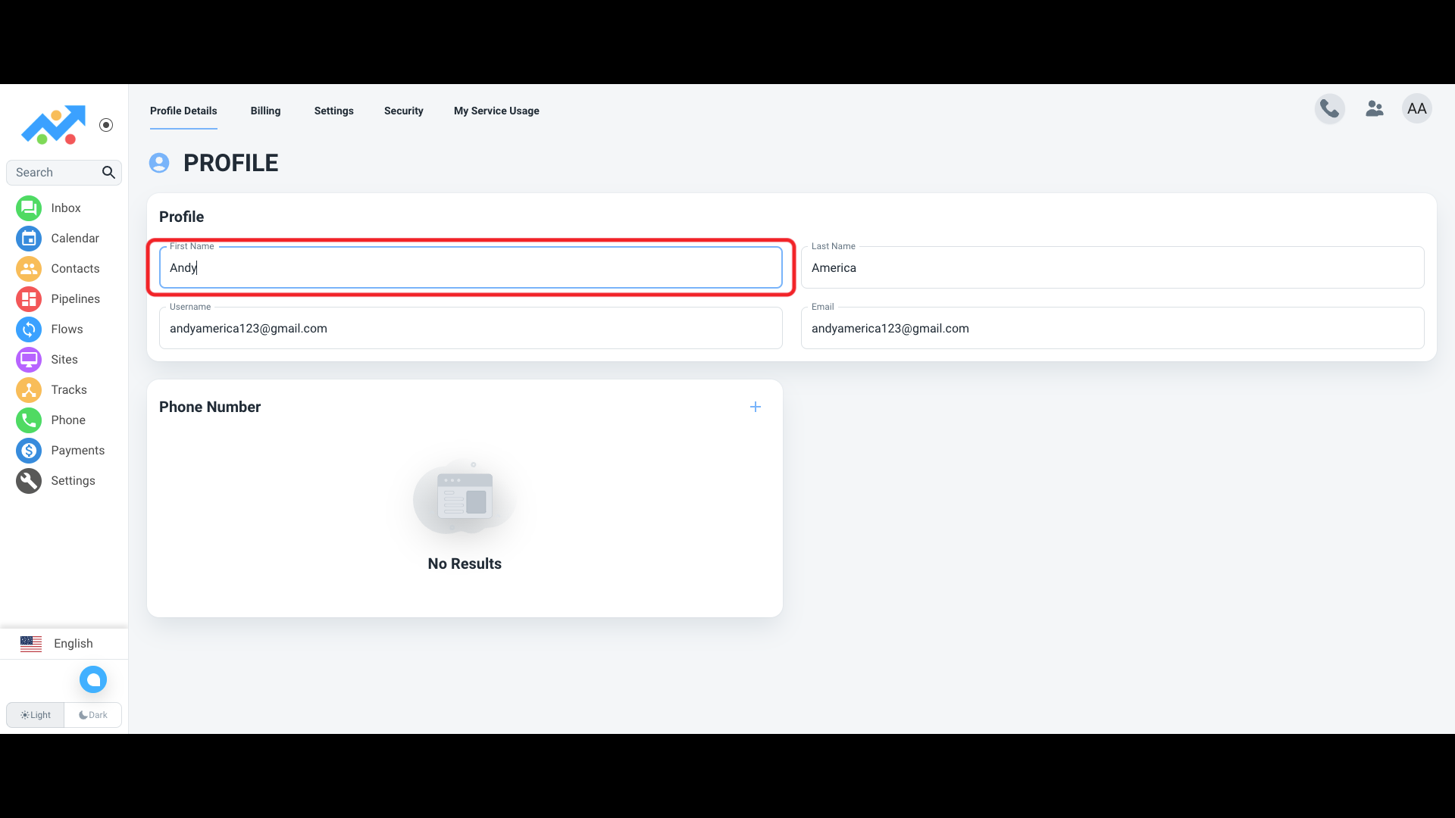Add a phone number with plus icon

tap(755, 407)
